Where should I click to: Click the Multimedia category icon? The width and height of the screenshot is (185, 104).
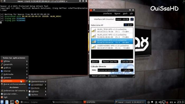[2, 74]
